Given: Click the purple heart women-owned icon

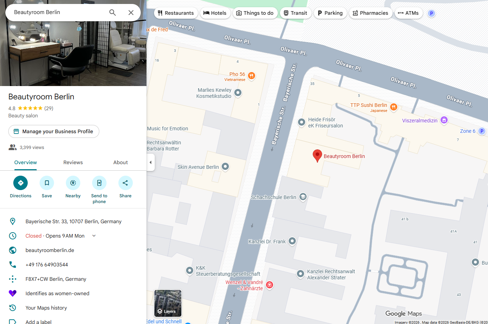Looking at the screenshot, I should [13, 293].
